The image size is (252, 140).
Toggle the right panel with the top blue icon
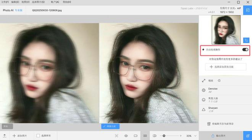click(x=247, y=10)
